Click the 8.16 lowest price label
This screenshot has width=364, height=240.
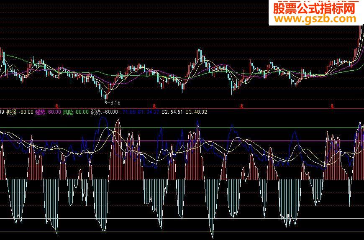[x=115, y=102]
